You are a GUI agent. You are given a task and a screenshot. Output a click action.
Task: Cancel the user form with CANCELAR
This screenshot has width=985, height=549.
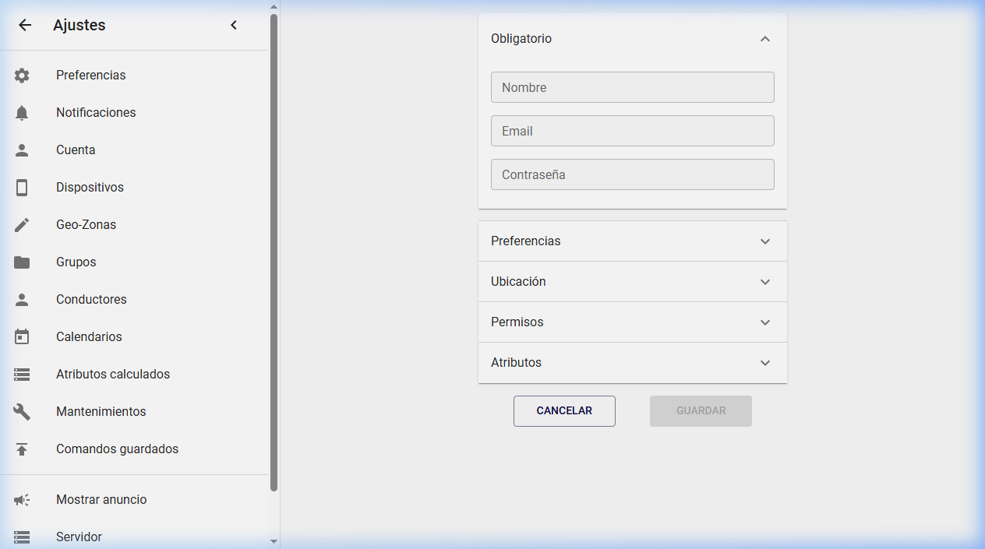tap(564, 411)
